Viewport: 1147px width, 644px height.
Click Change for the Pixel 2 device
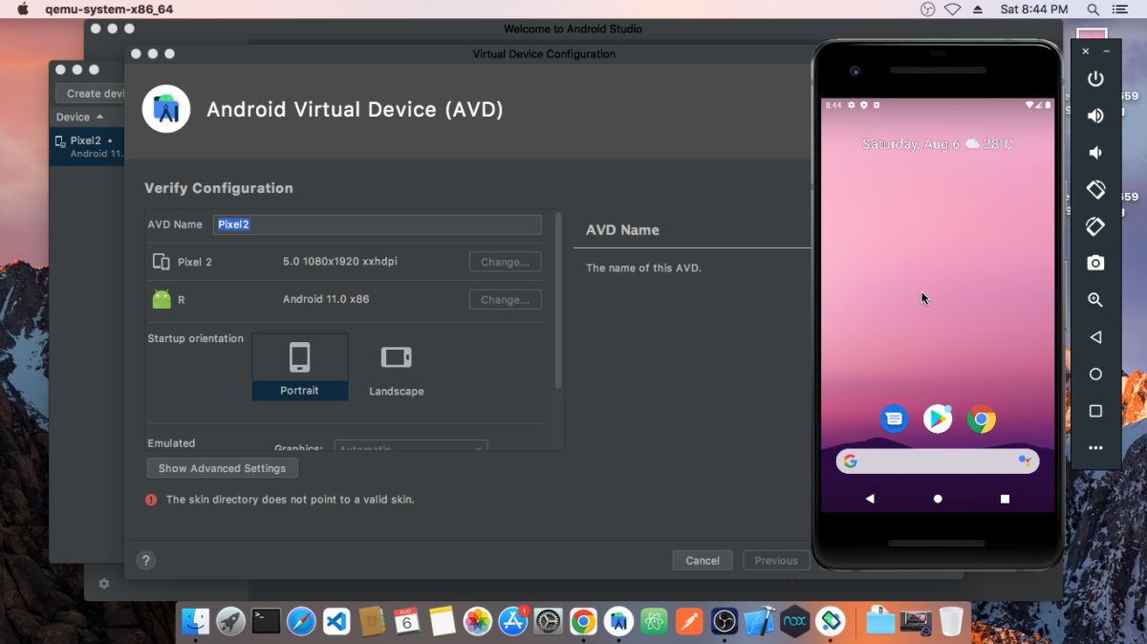(505, 262)
